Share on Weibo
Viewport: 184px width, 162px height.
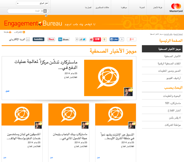95,39
